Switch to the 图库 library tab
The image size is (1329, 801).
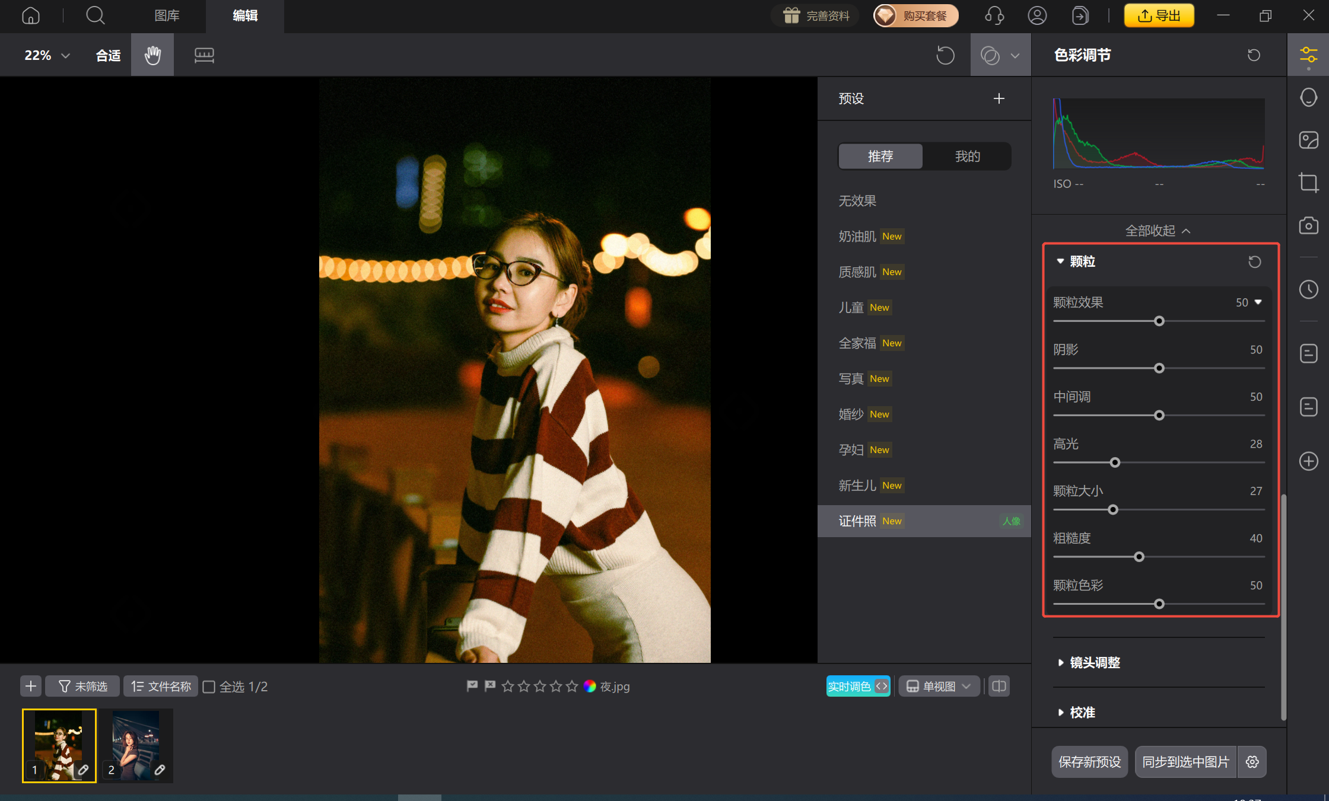click(167, 15)
